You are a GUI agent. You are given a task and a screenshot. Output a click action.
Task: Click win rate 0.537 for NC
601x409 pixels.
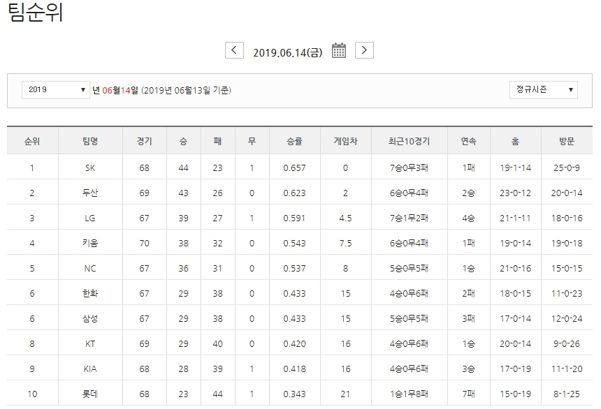tap(294, 269)
